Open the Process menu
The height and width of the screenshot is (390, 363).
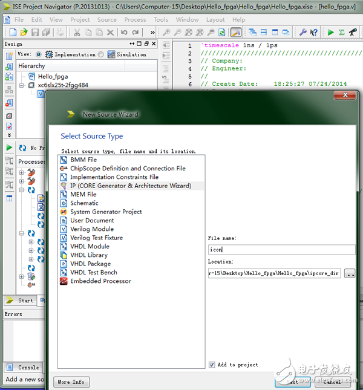135,19
